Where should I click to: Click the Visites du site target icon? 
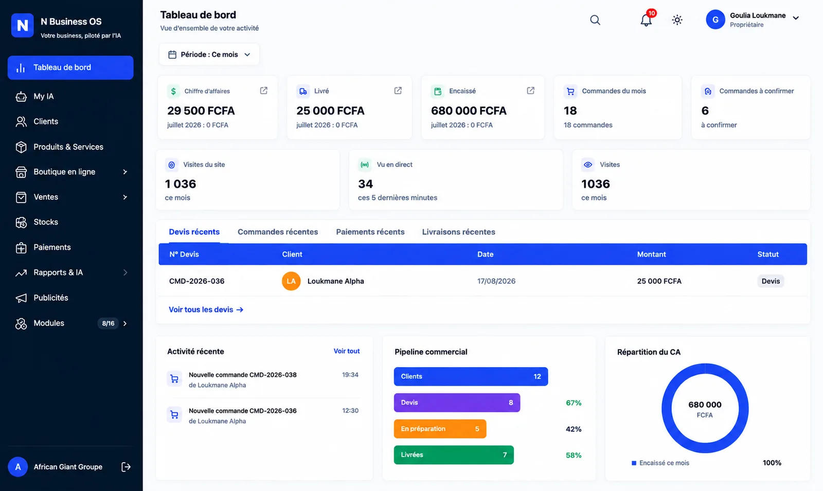172,165
